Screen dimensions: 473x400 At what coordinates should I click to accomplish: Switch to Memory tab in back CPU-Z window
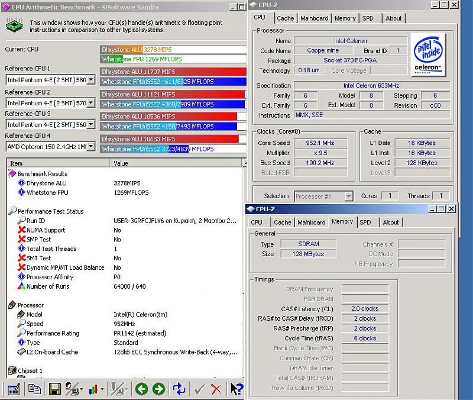(345, 18)
